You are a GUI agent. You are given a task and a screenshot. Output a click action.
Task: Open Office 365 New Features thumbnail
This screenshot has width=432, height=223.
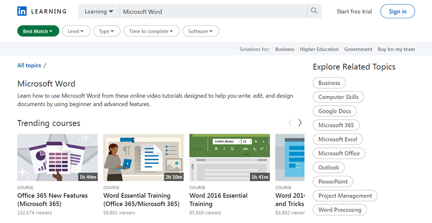click(57, 158)
